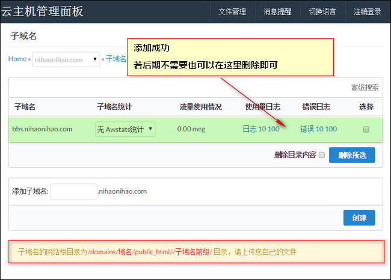This screenshot has height=280, width=391.
Task: Click the 删除所选 button
Action: (352, 155)
